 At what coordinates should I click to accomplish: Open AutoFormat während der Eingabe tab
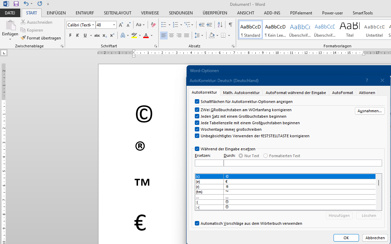click(296, 93)
